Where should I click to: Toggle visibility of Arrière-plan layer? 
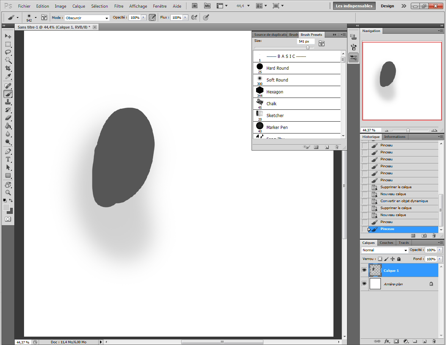364,284
